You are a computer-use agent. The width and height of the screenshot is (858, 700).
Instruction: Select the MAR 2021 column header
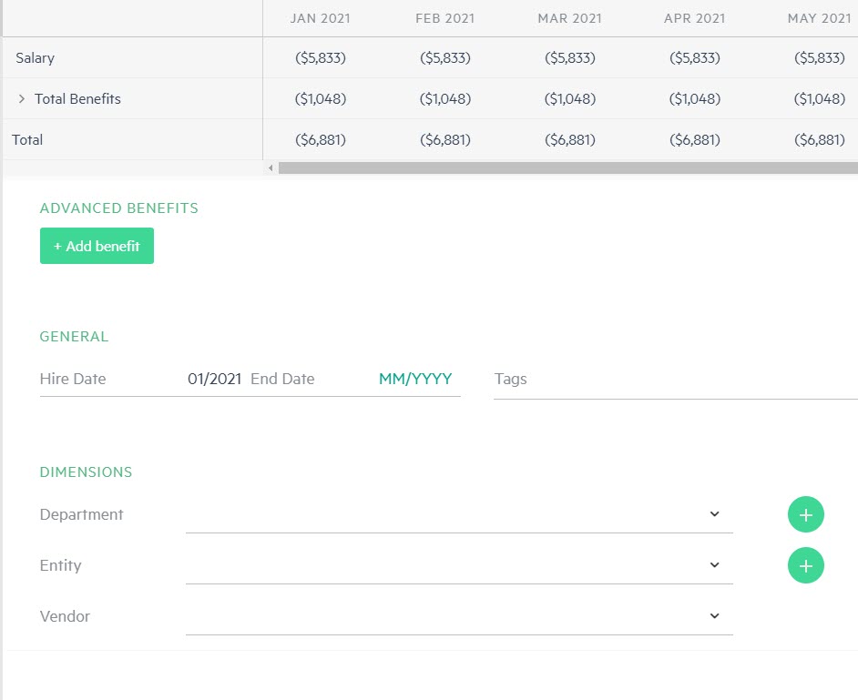click(569, 18)
